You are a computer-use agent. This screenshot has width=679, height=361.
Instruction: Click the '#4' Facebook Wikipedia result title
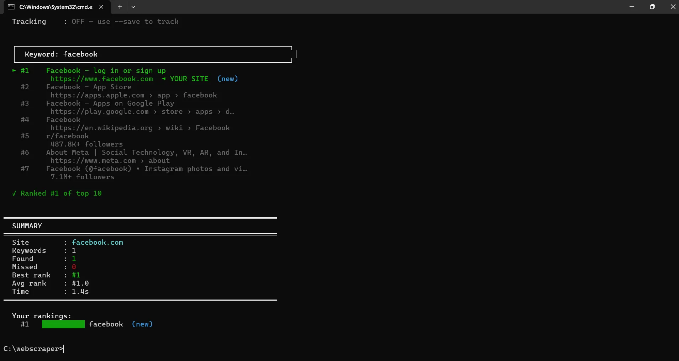click(63, 120)
